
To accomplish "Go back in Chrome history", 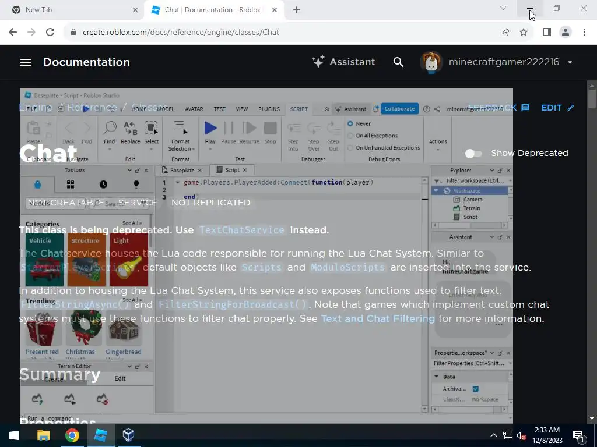I will click(13, 33).
